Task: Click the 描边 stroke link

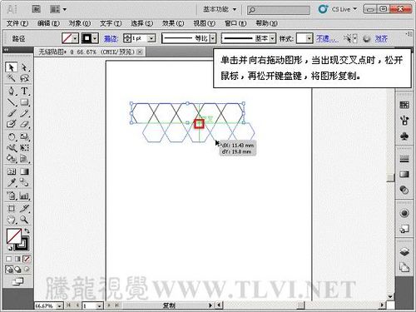Action: pos(111,38)
